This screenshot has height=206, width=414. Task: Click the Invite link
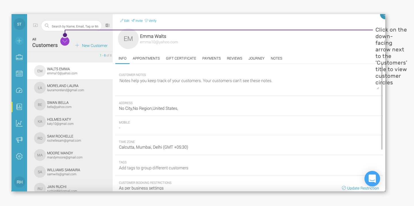(137, 21)
